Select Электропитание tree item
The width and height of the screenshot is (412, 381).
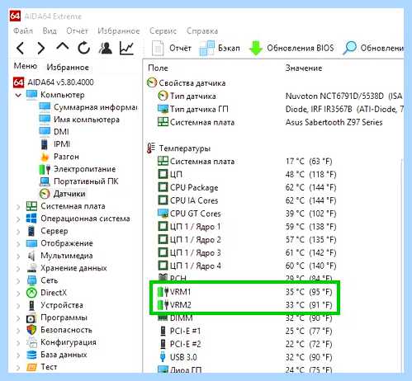tap(78, 169)
